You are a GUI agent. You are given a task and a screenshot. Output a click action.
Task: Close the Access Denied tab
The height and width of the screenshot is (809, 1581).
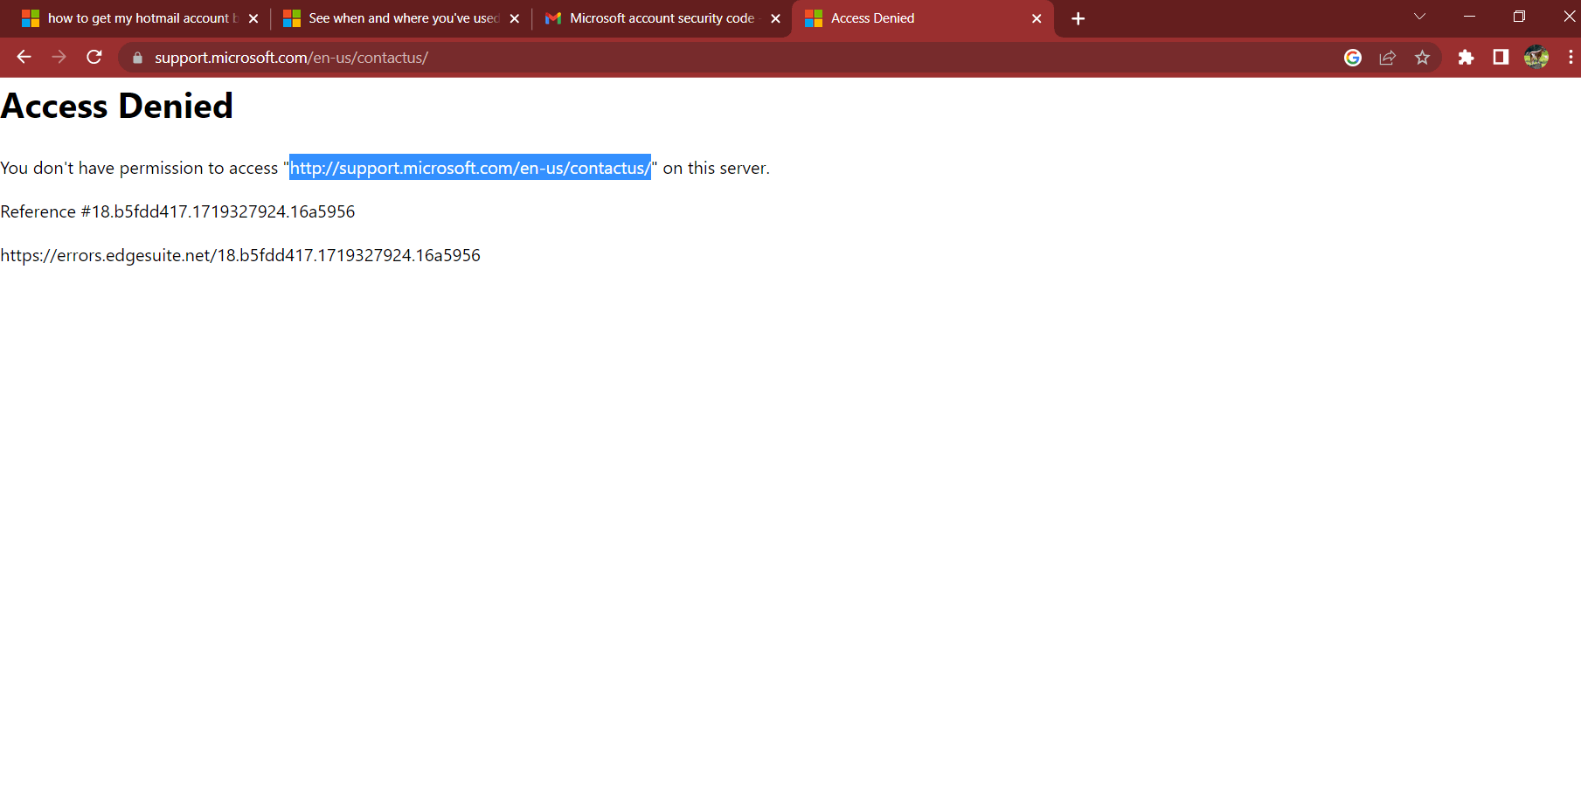1037,18
